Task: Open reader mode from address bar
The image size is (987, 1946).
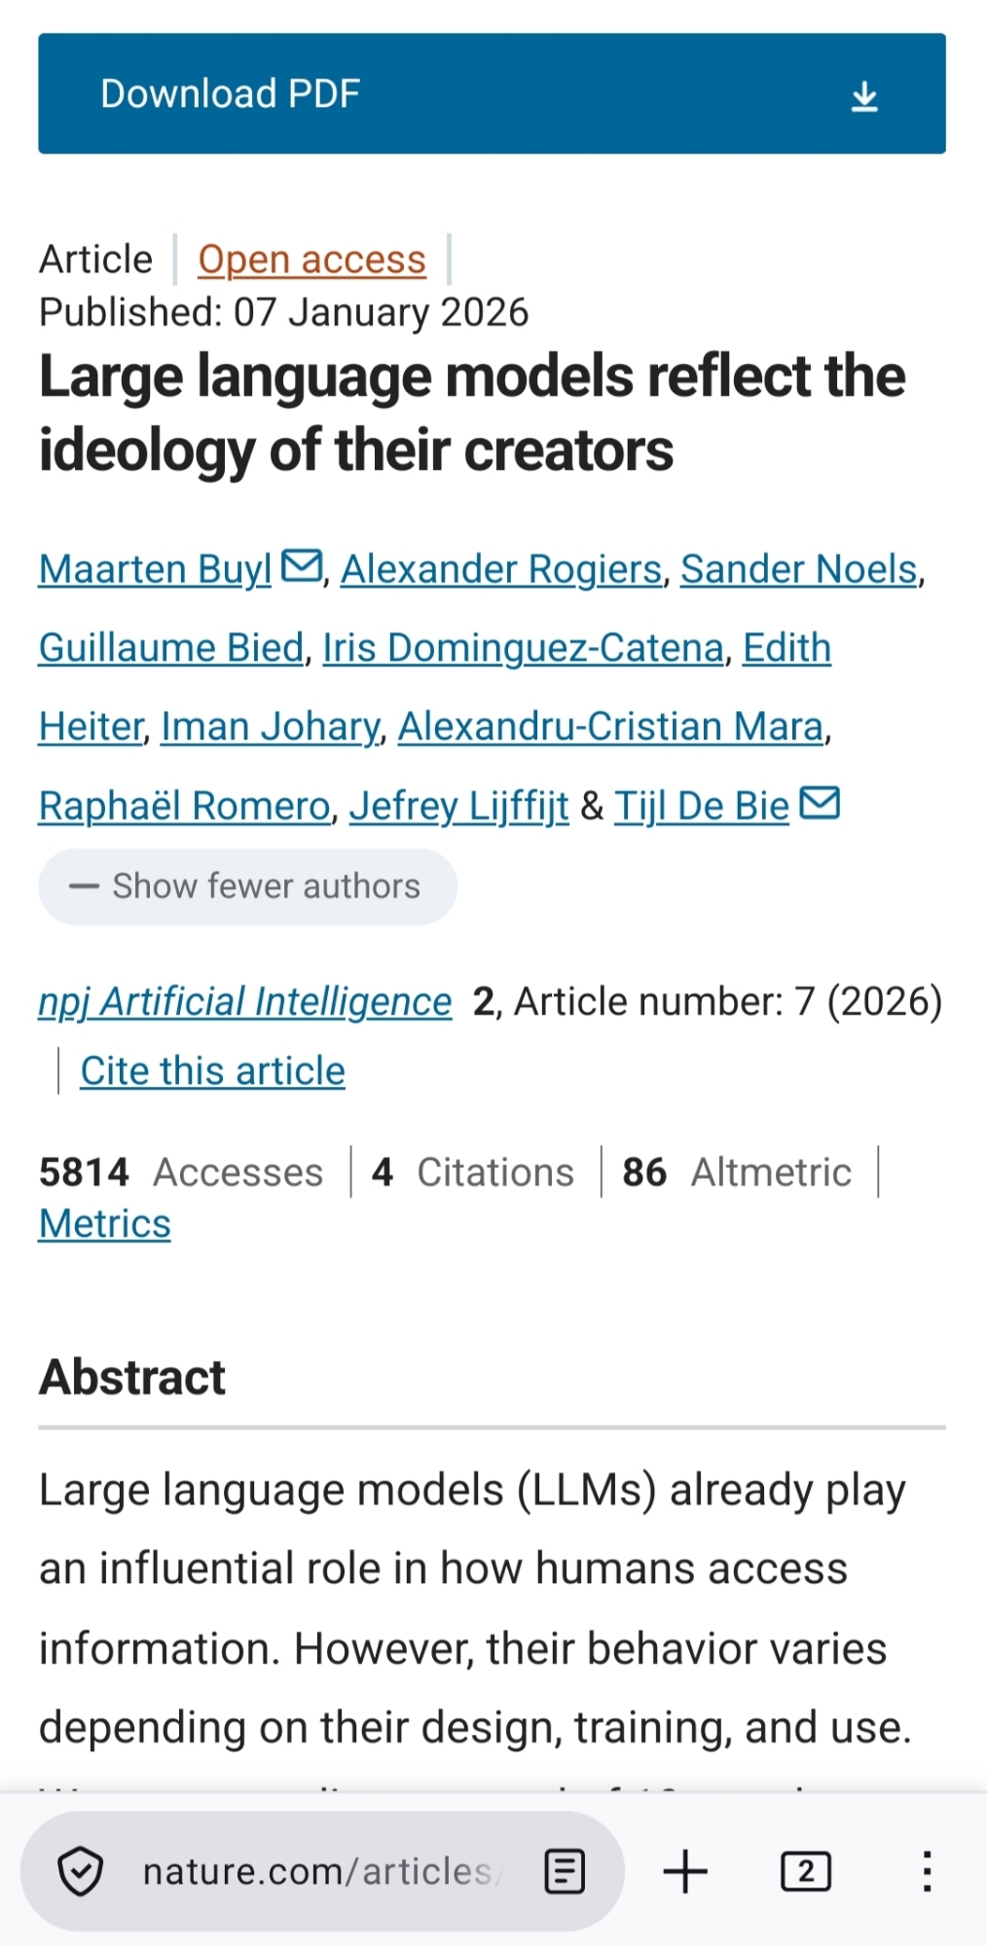Action: point(565,1871)
